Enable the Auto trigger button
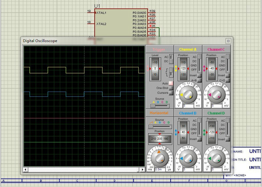 (x=171, y=84)
